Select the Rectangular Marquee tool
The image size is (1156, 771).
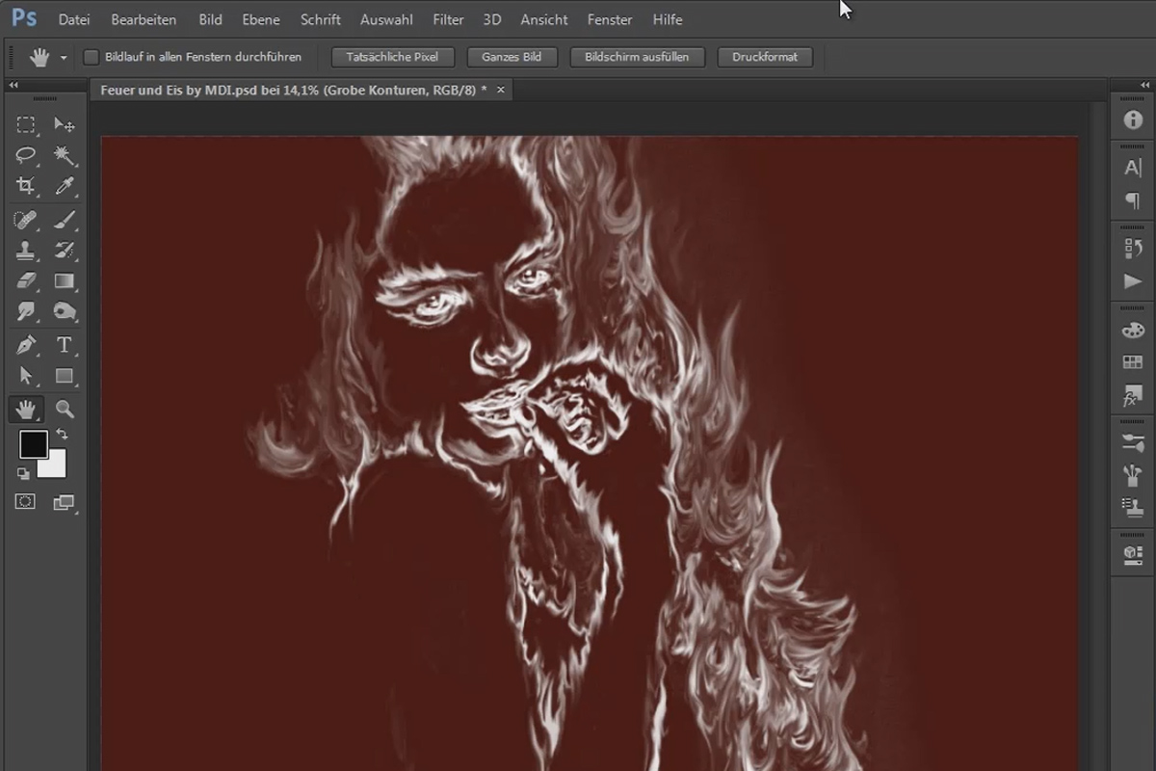click(26, 124)
